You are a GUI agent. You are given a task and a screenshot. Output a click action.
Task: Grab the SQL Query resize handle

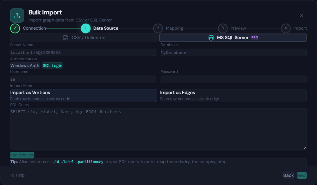[x=305, y=148]
